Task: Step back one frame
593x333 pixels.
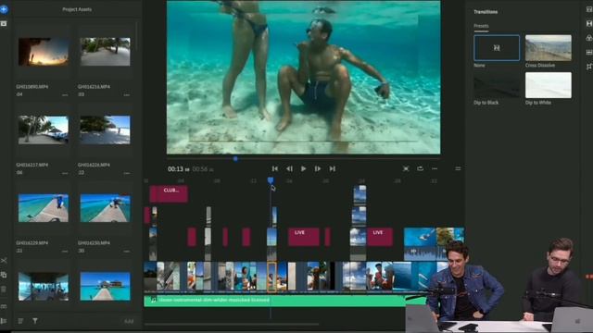Action: coord(289,168)
